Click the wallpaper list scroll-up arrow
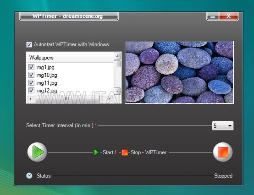Viewport: 254px width, 195px height. (x=117, y=56)
